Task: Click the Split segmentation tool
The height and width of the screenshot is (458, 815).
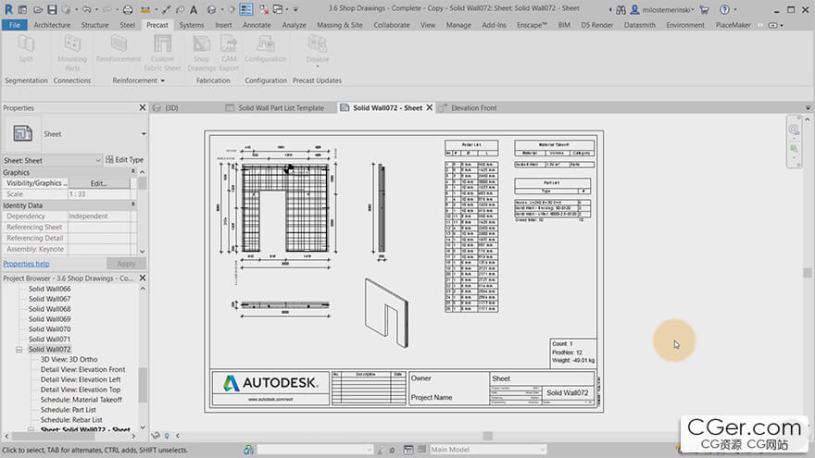Action: coord(26,48)
